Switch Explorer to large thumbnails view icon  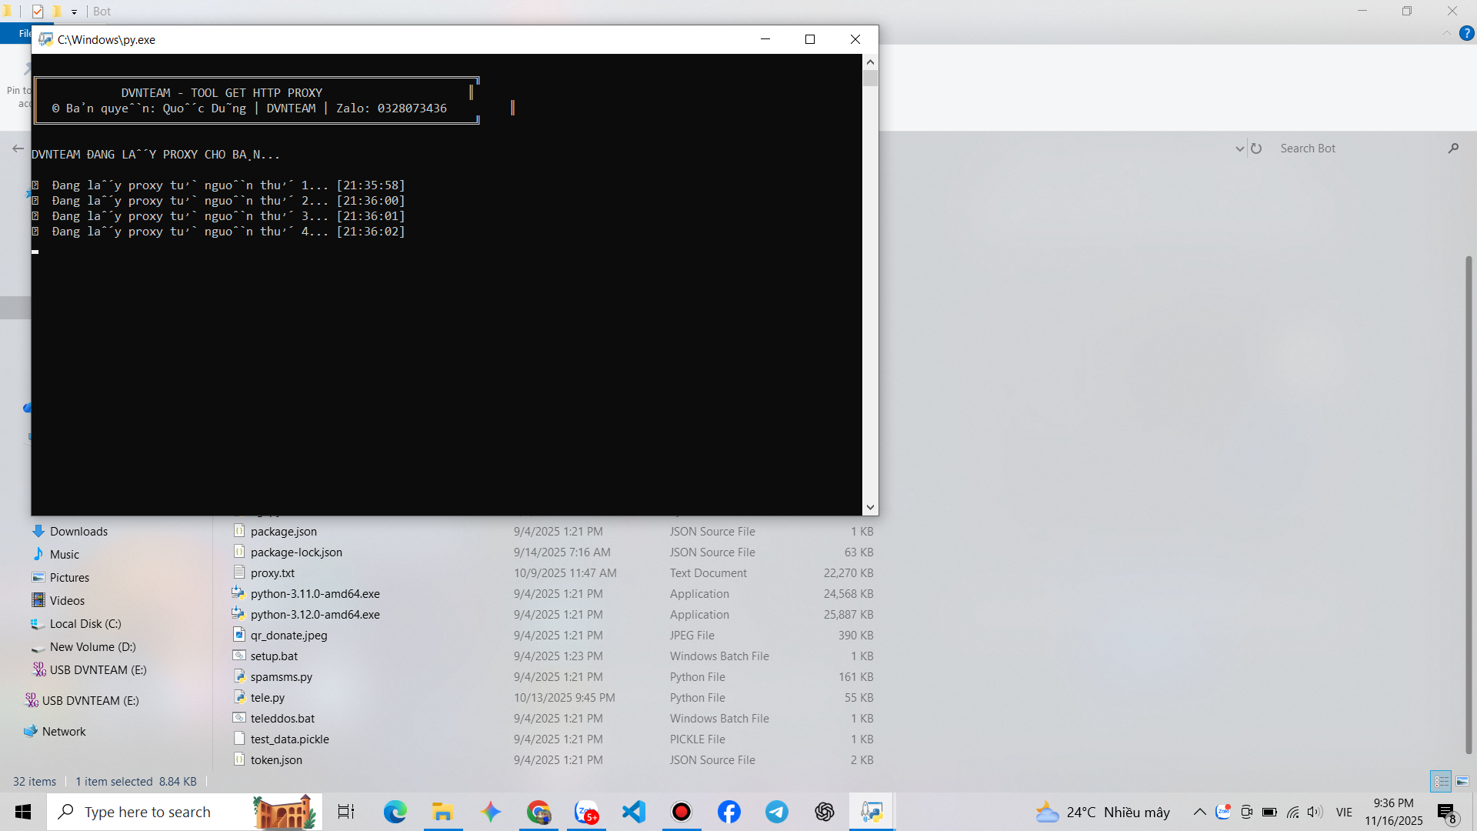(x=1462, y=781)
